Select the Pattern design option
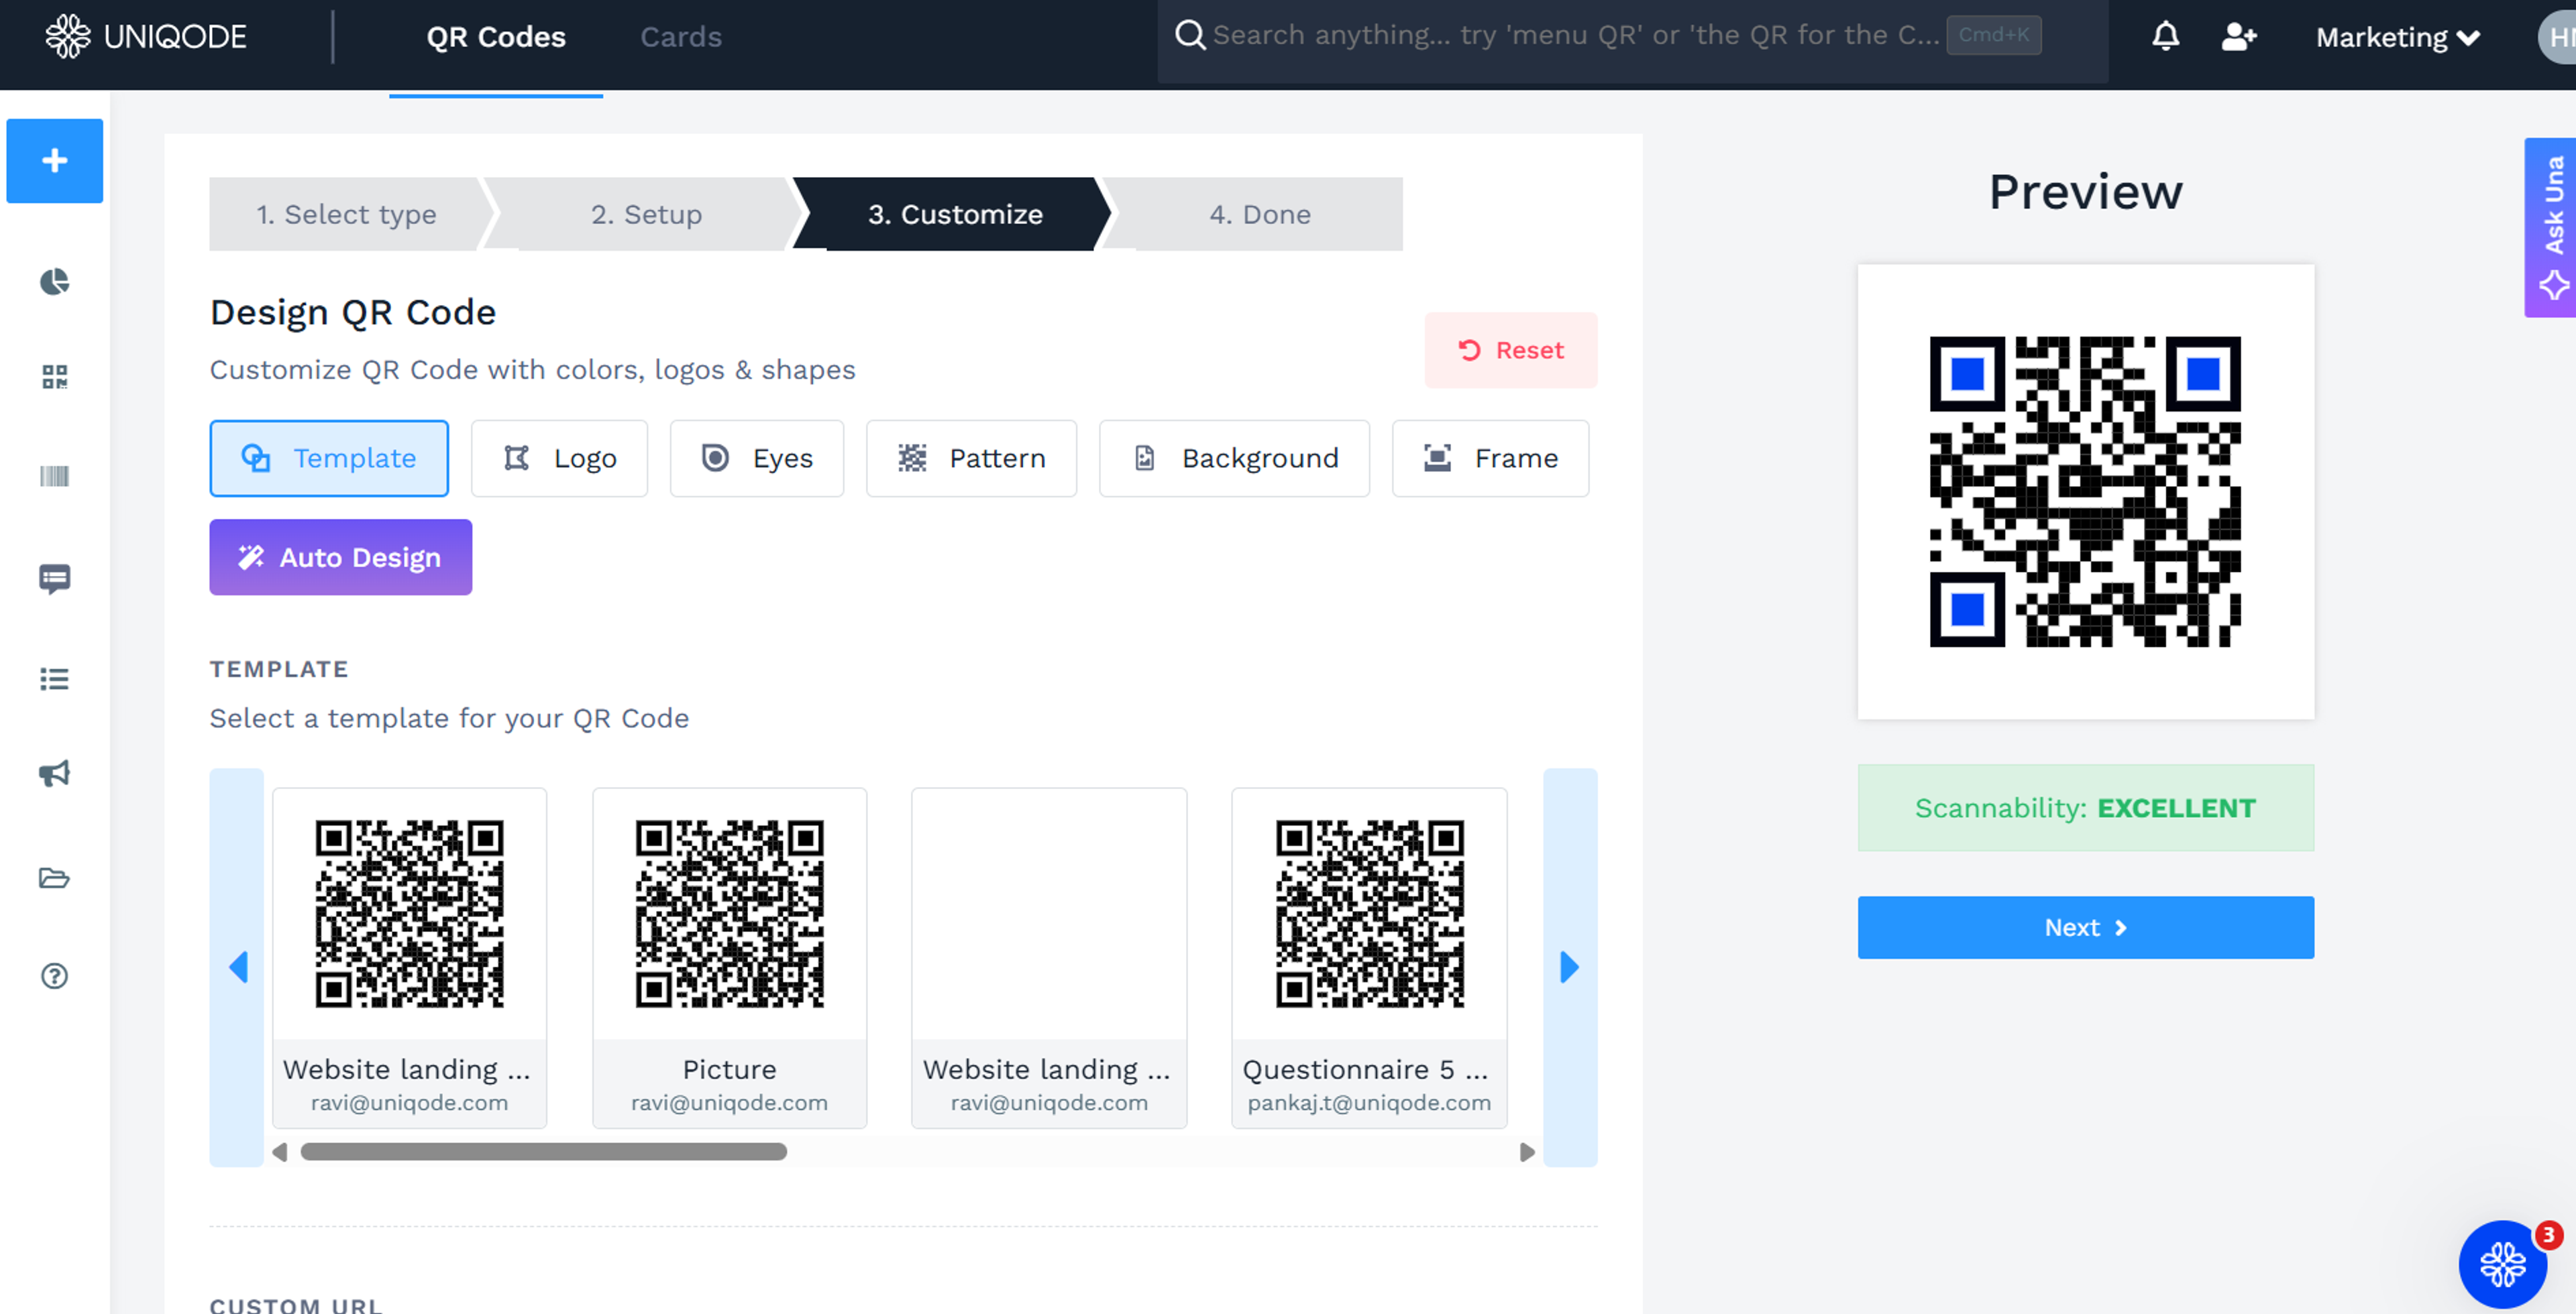 (x=971, y=458)
